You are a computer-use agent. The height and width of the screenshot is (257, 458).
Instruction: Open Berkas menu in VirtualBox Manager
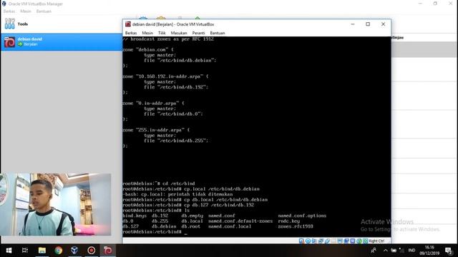coord(9,11)
